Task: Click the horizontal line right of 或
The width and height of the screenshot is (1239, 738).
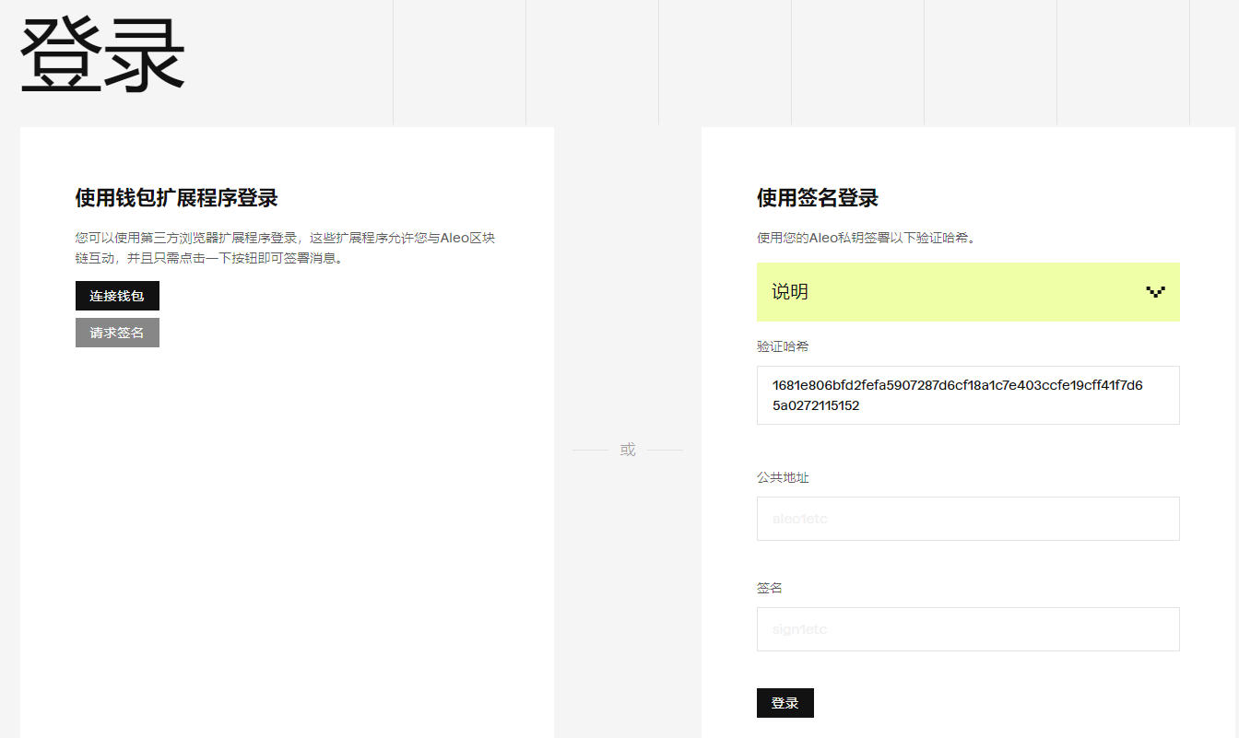Action: 665,451
